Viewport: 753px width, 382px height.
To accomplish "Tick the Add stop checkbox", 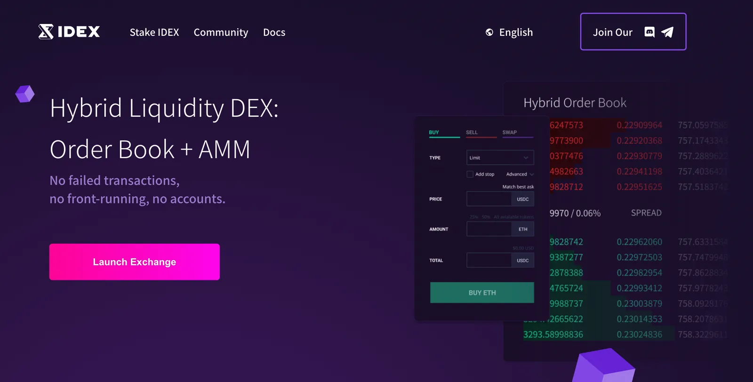I will click(470, 174).
